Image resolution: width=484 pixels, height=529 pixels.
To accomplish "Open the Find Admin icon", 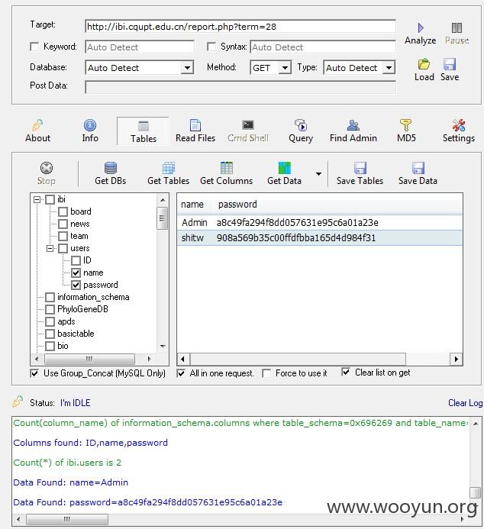I will pyautogui.click(x=353, y=125).
